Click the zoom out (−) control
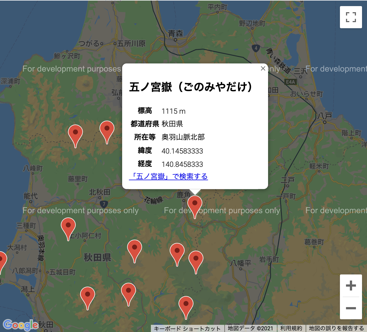This screenshot has height=332, width=367. (x=351, y=308)
